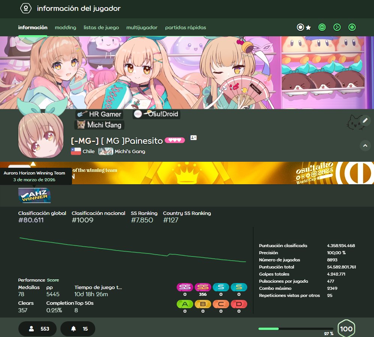The height and width of the screenshot is (337, 374).
Task: Switch rank chart to Performance
Action: click(32, 280)
